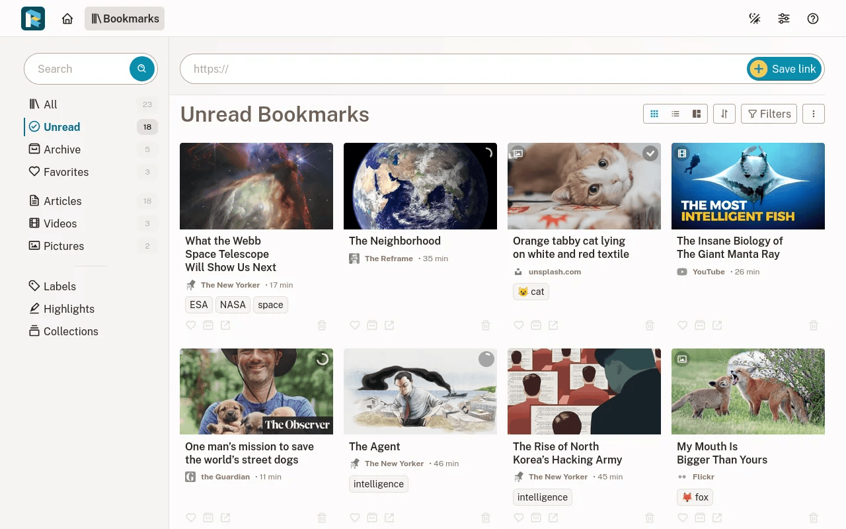Switch to compact list view
The height and width of the screenshot is (529, 846).
click(675, 114)
